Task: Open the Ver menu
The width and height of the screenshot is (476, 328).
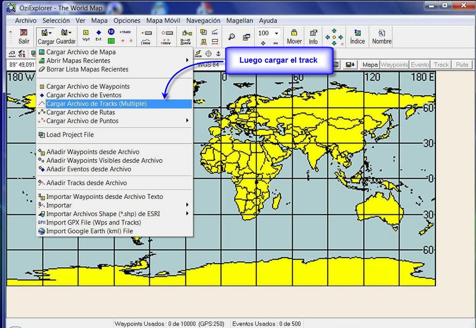Action: point(80,20)
